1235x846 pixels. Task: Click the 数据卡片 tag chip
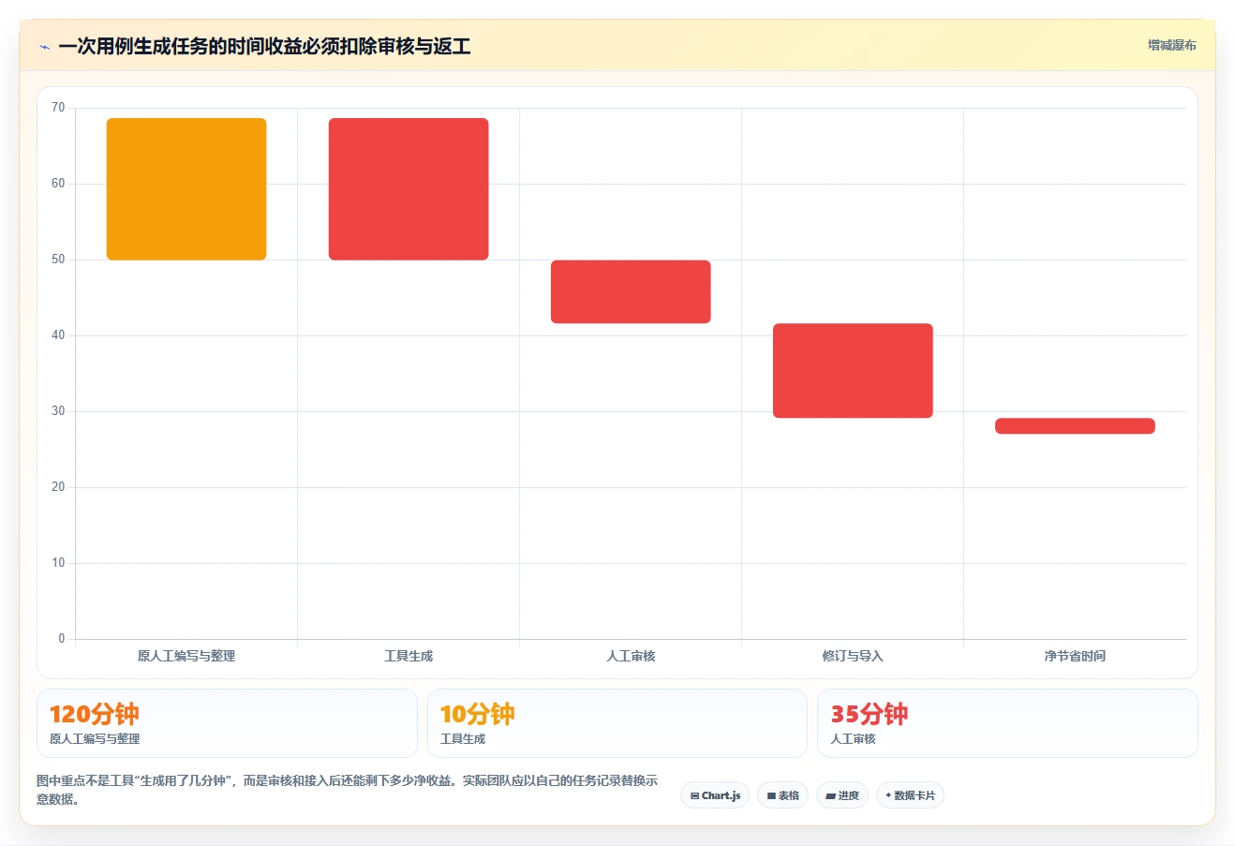click(910, 795)
